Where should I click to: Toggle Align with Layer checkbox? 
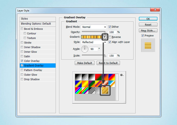[110, 42]
